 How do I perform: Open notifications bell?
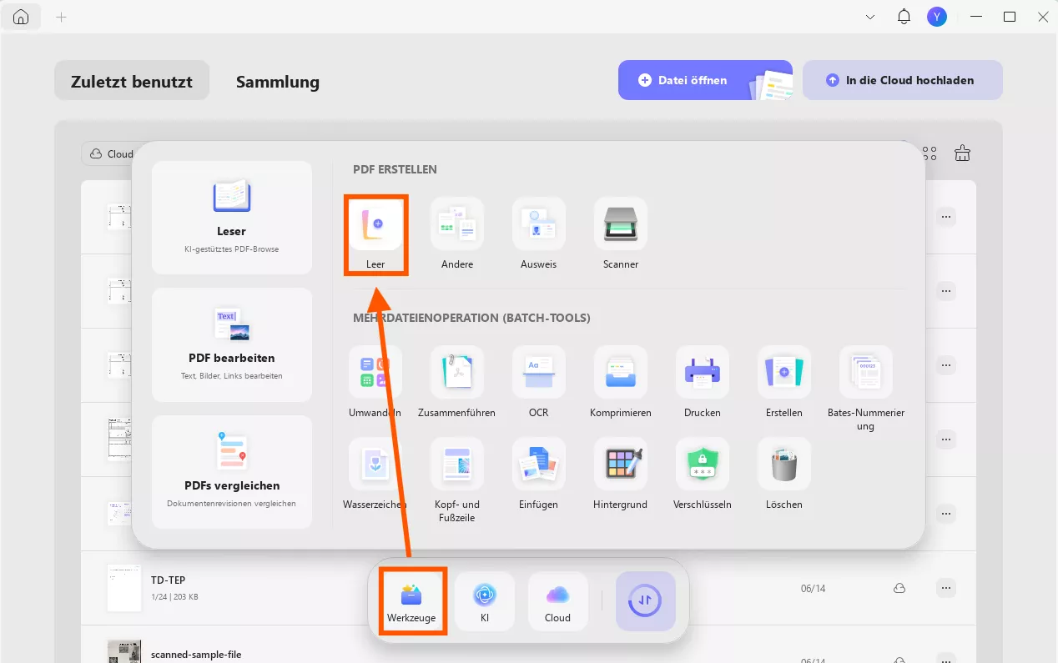click(904, 17)
